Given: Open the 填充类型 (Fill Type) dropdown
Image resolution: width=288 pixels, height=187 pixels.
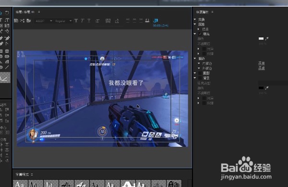Looking at the screenshot, I should point(273,83).
